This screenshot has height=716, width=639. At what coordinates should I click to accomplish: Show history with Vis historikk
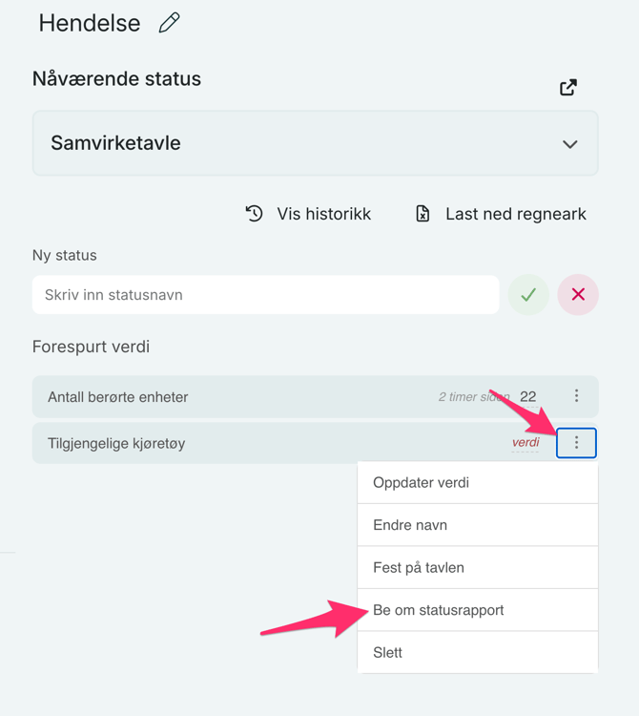(x=308, y=214)
